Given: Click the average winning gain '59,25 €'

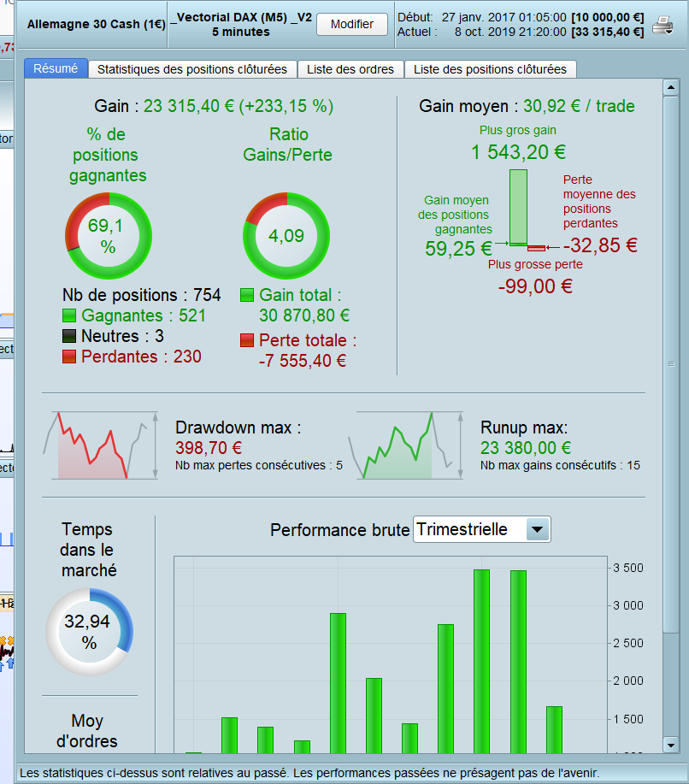Looking at the screenshot, I should pos(458,249).
